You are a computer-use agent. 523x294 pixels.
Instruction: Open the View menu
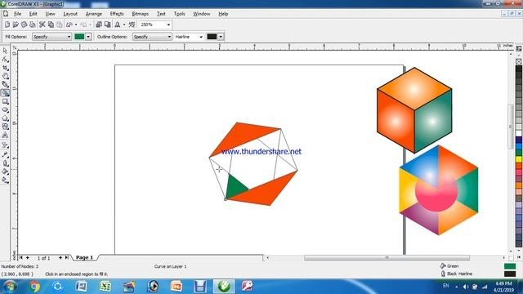[x=50, y=14]
